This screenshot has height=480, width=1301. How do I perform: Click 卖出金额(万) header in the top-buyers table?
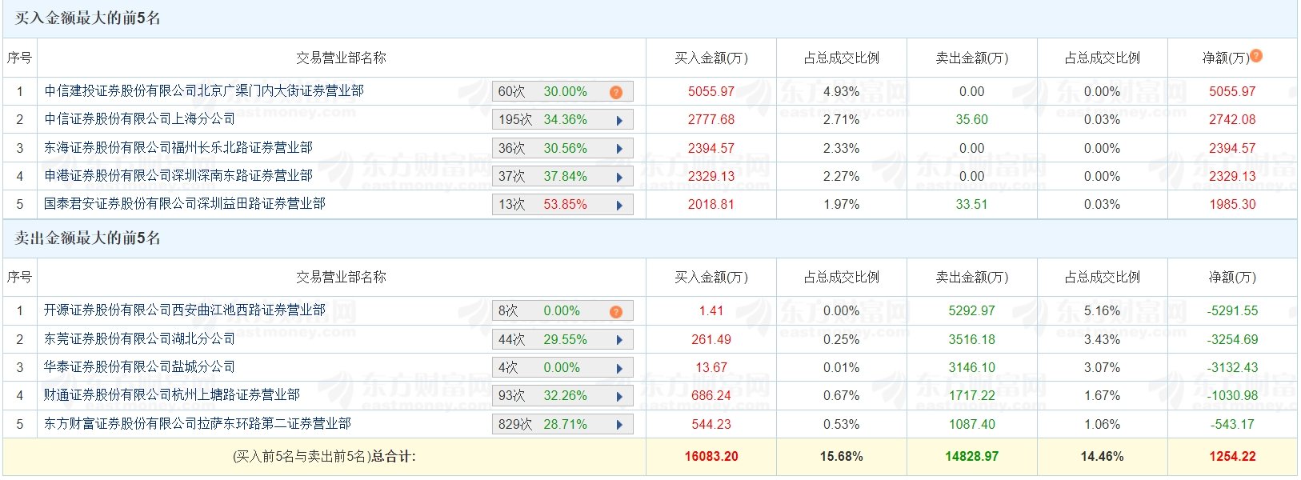[972, 58]
